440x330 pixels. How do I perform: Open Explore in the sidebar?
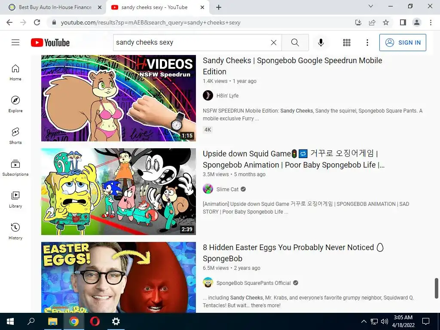(15, 104)
